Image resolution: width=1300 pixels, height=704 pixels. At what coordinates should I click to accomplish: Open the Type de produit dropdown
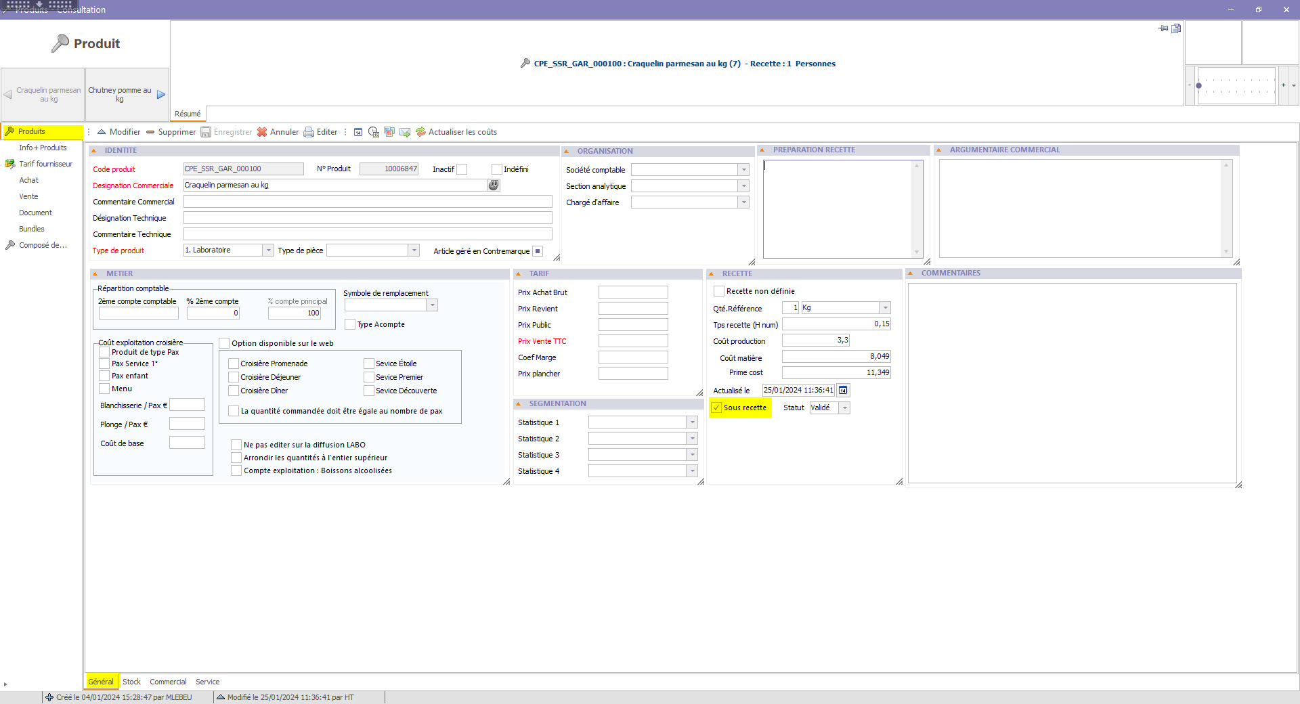point(268,250)
